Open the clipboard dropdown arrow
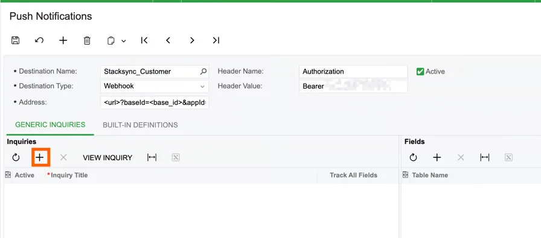 [x=124, y=41]
